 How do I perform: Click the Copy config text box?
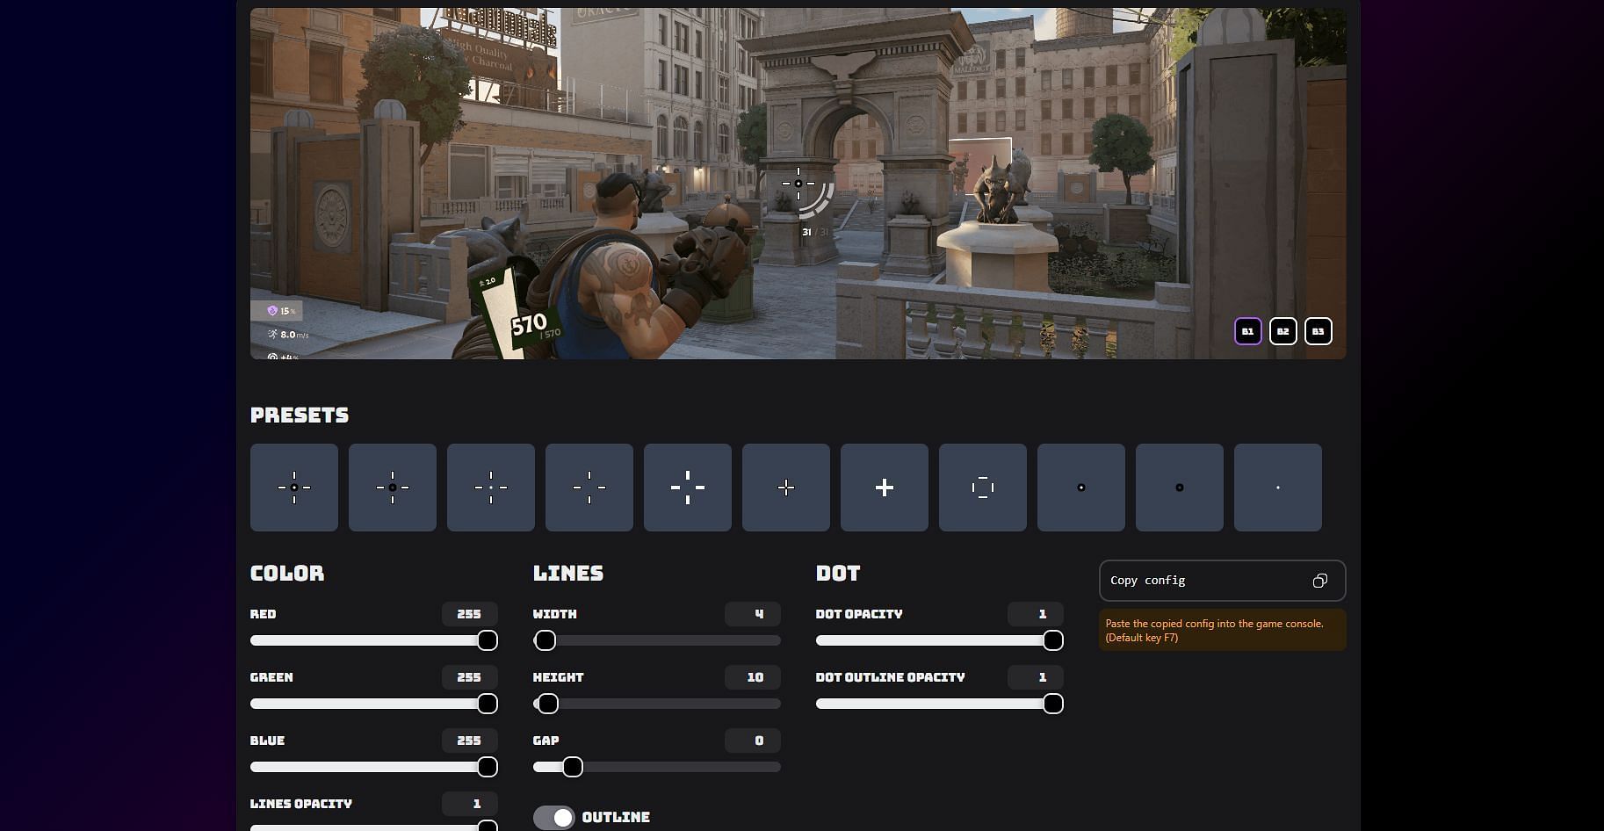tap(1222, 581)
